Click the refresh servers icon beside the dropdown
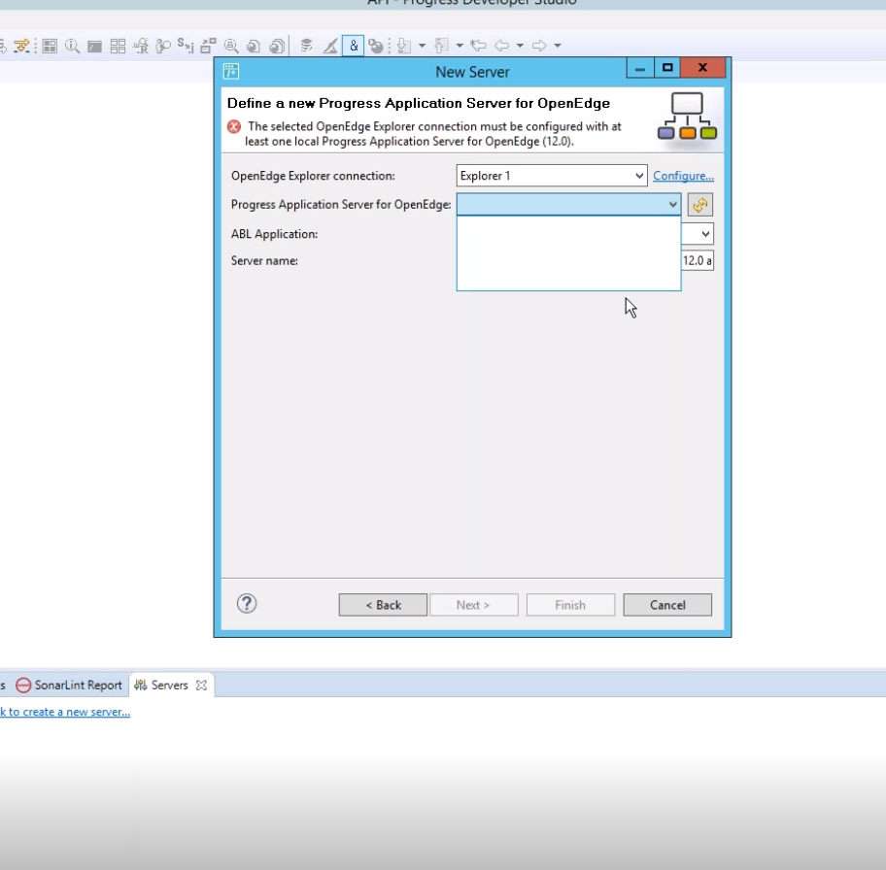 [699, 205]
